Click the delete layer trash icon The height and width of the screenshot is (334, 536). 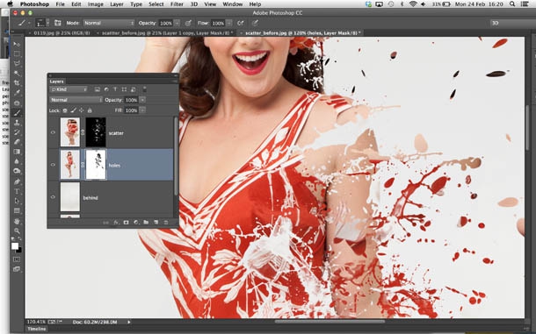click(x=166, y=223)
